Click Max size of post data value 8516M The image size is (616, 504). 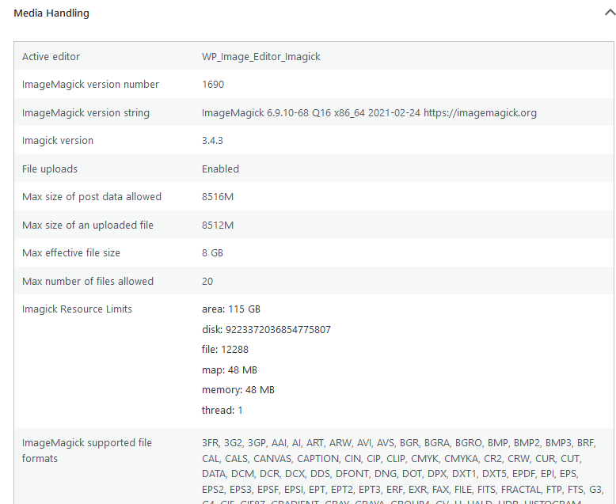[x=218, y=197]
